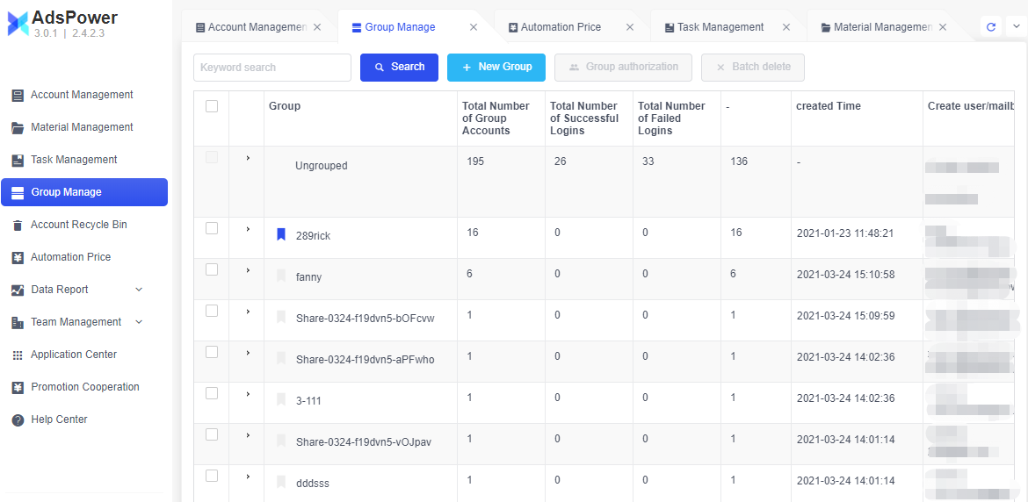This screenshot has width=1028, height=502.
Task: Create a group with New Group button
Action: [x=496, y=68]
